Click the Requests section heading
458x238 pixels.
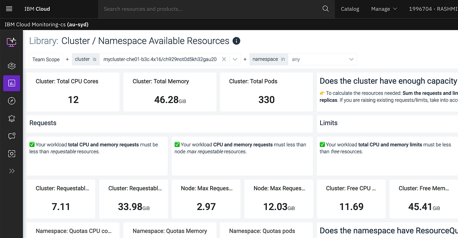(x=43, y=123)
